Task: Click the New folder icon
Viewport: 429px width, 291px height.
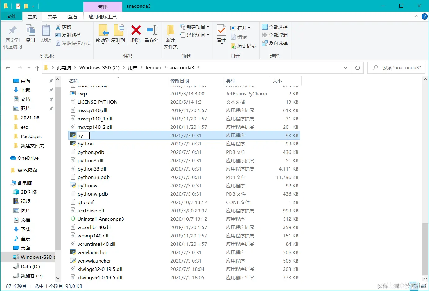Action: click(170, 30)
